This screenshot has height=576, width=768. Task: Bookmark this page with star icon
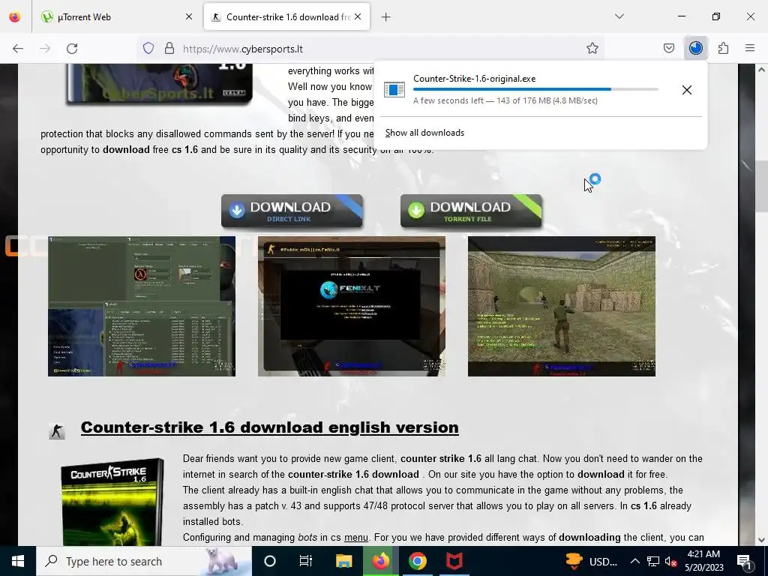point(592,49)
